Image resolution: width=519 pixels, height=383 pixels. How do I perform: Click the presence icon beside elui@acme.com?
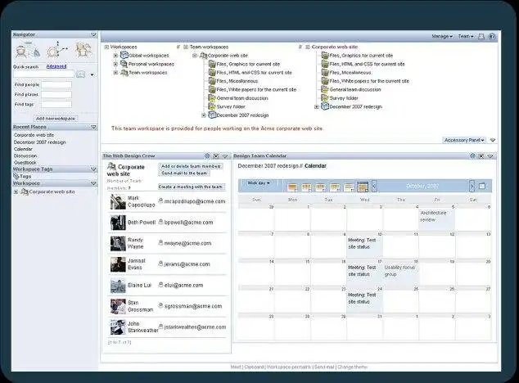click(161, 285)
